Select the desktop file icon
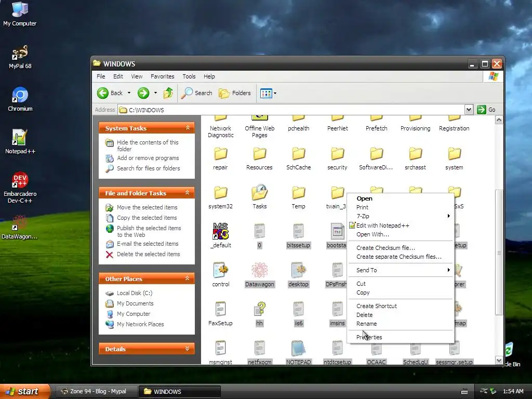This screenshot has height=399, width=532. pos(299,275)
